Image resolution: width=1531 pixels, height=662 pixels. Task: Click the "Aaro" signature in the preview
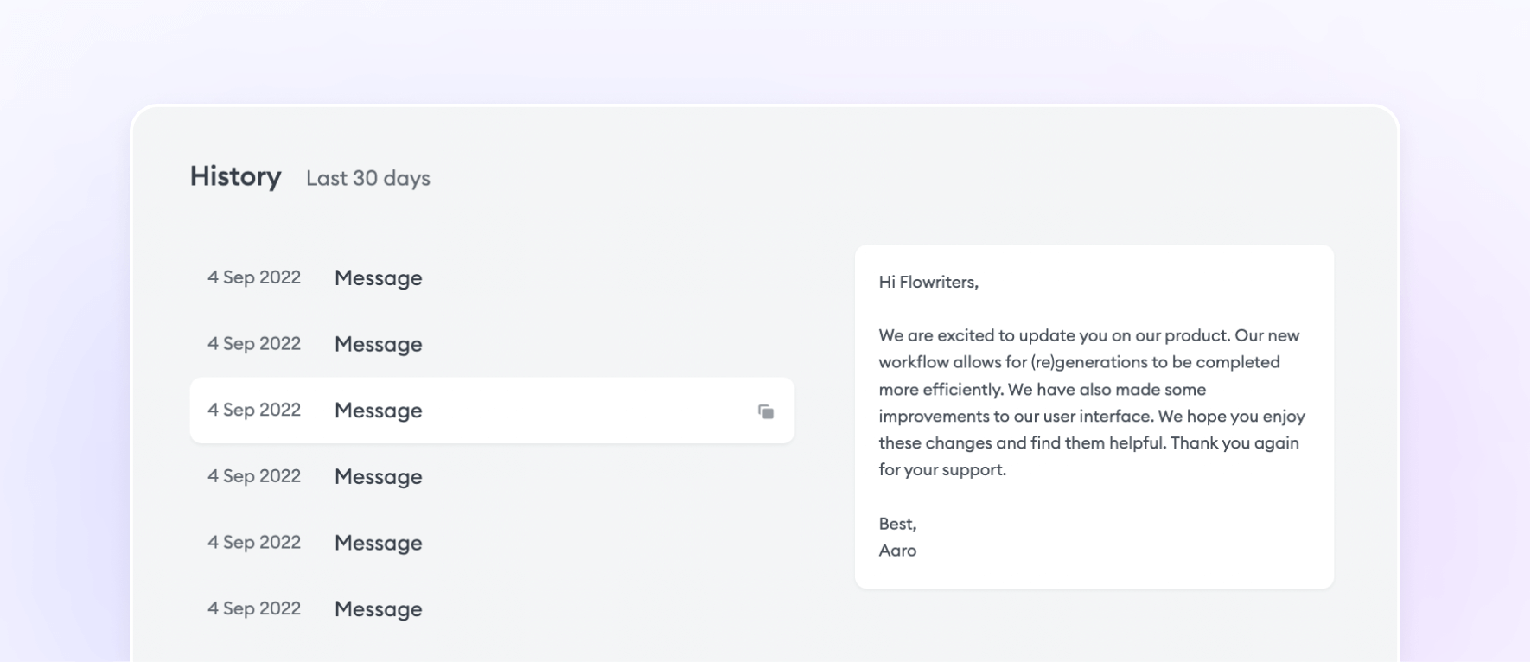click(x=897, y=551)
